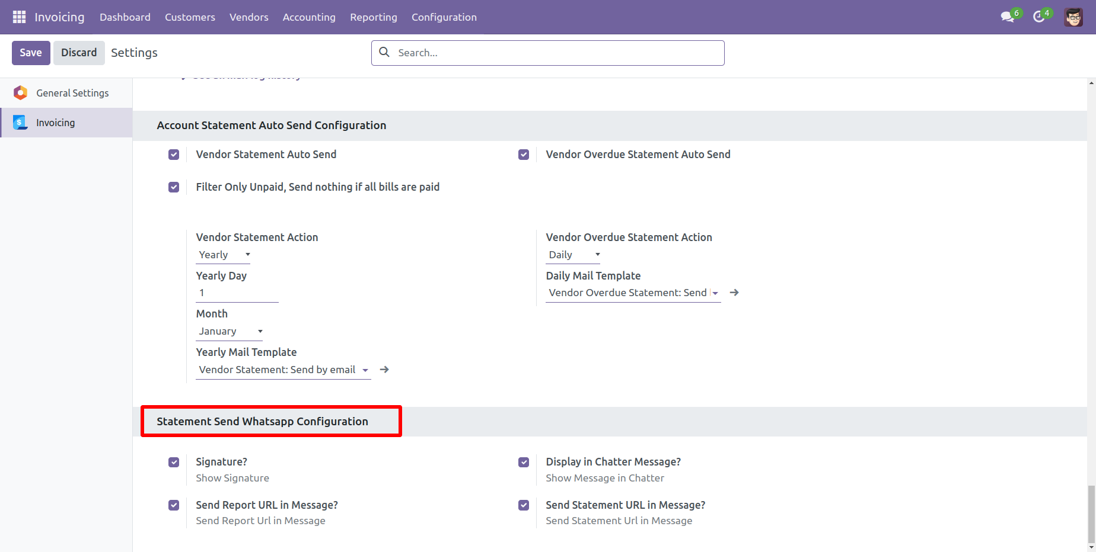Click the 'Yearly Day' label
1096x552 pixels.
pos(221,276)
